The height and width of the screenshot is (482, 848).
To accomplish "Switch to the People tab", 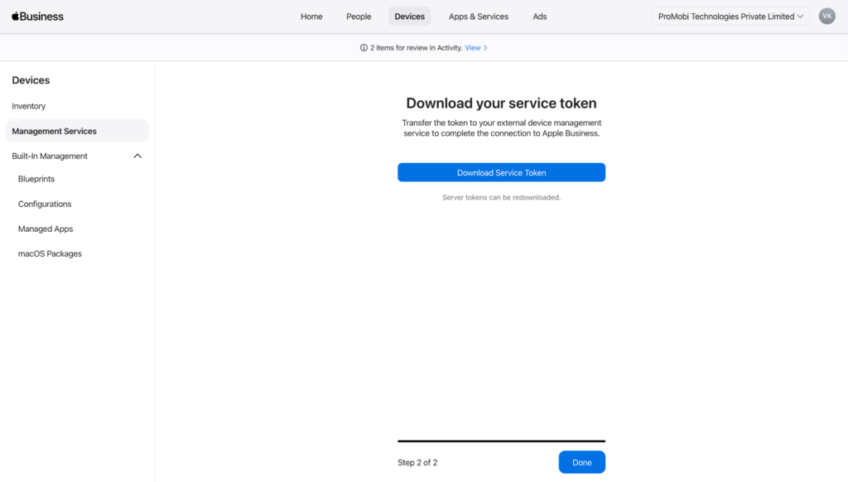I will click(359, 17).
